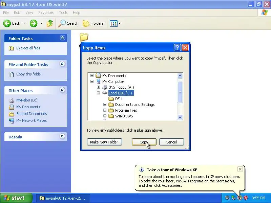
Task: Click the tree vertical scrollbar thumb
Action: [x=180, y=92]
